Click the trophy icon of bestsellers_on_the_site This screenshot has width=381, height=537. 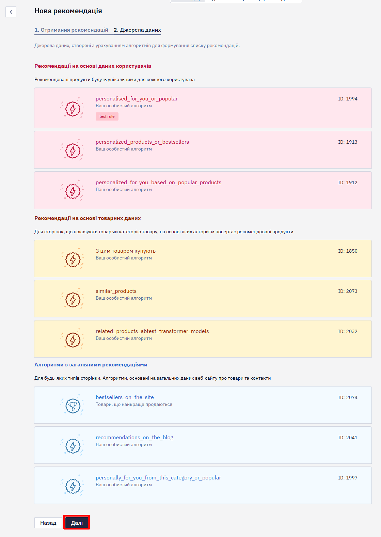73,405
